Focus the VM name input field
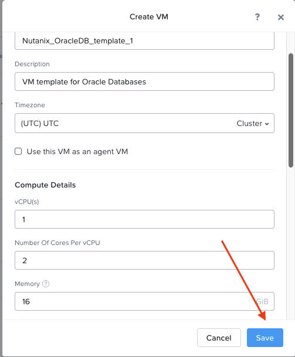This screenshot has height=357, width=295. [144, 41]
